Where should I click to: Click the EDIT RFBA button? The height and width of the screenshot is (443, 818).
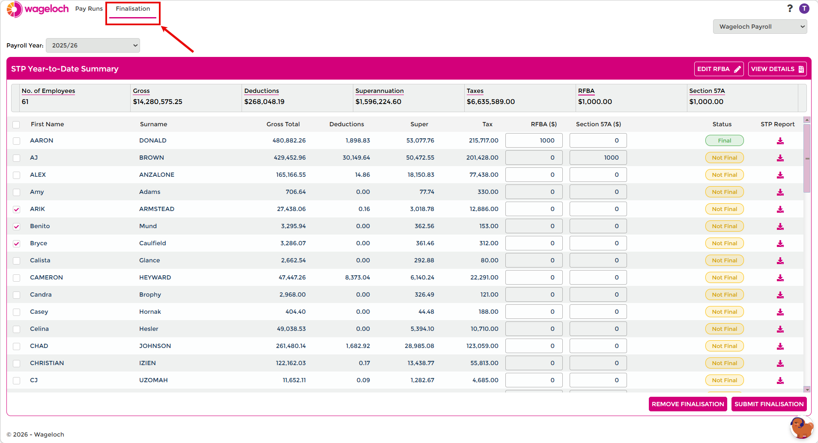pyautogui.click(x=719, y=69)
